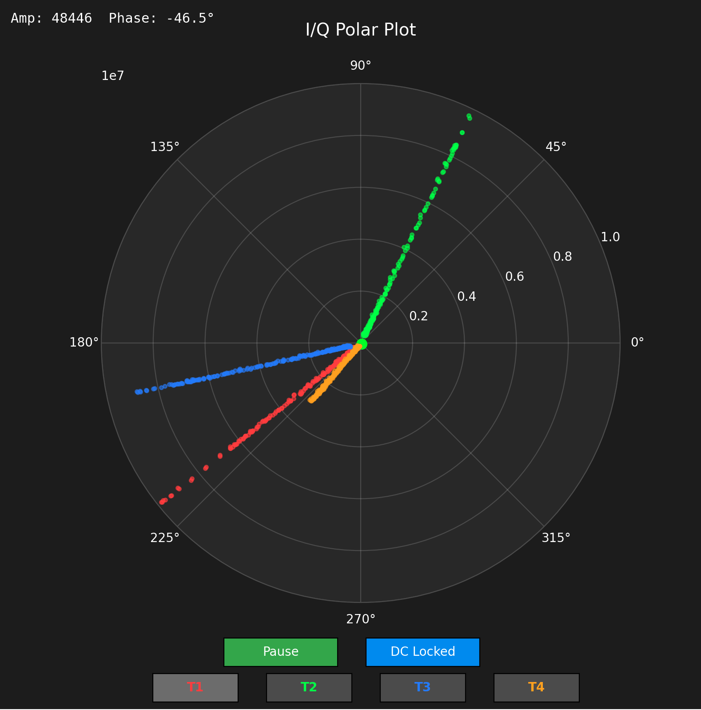Select the T2 trace button
The width and height of the screenshot is (701, 710).
click(x=309, y=687)
